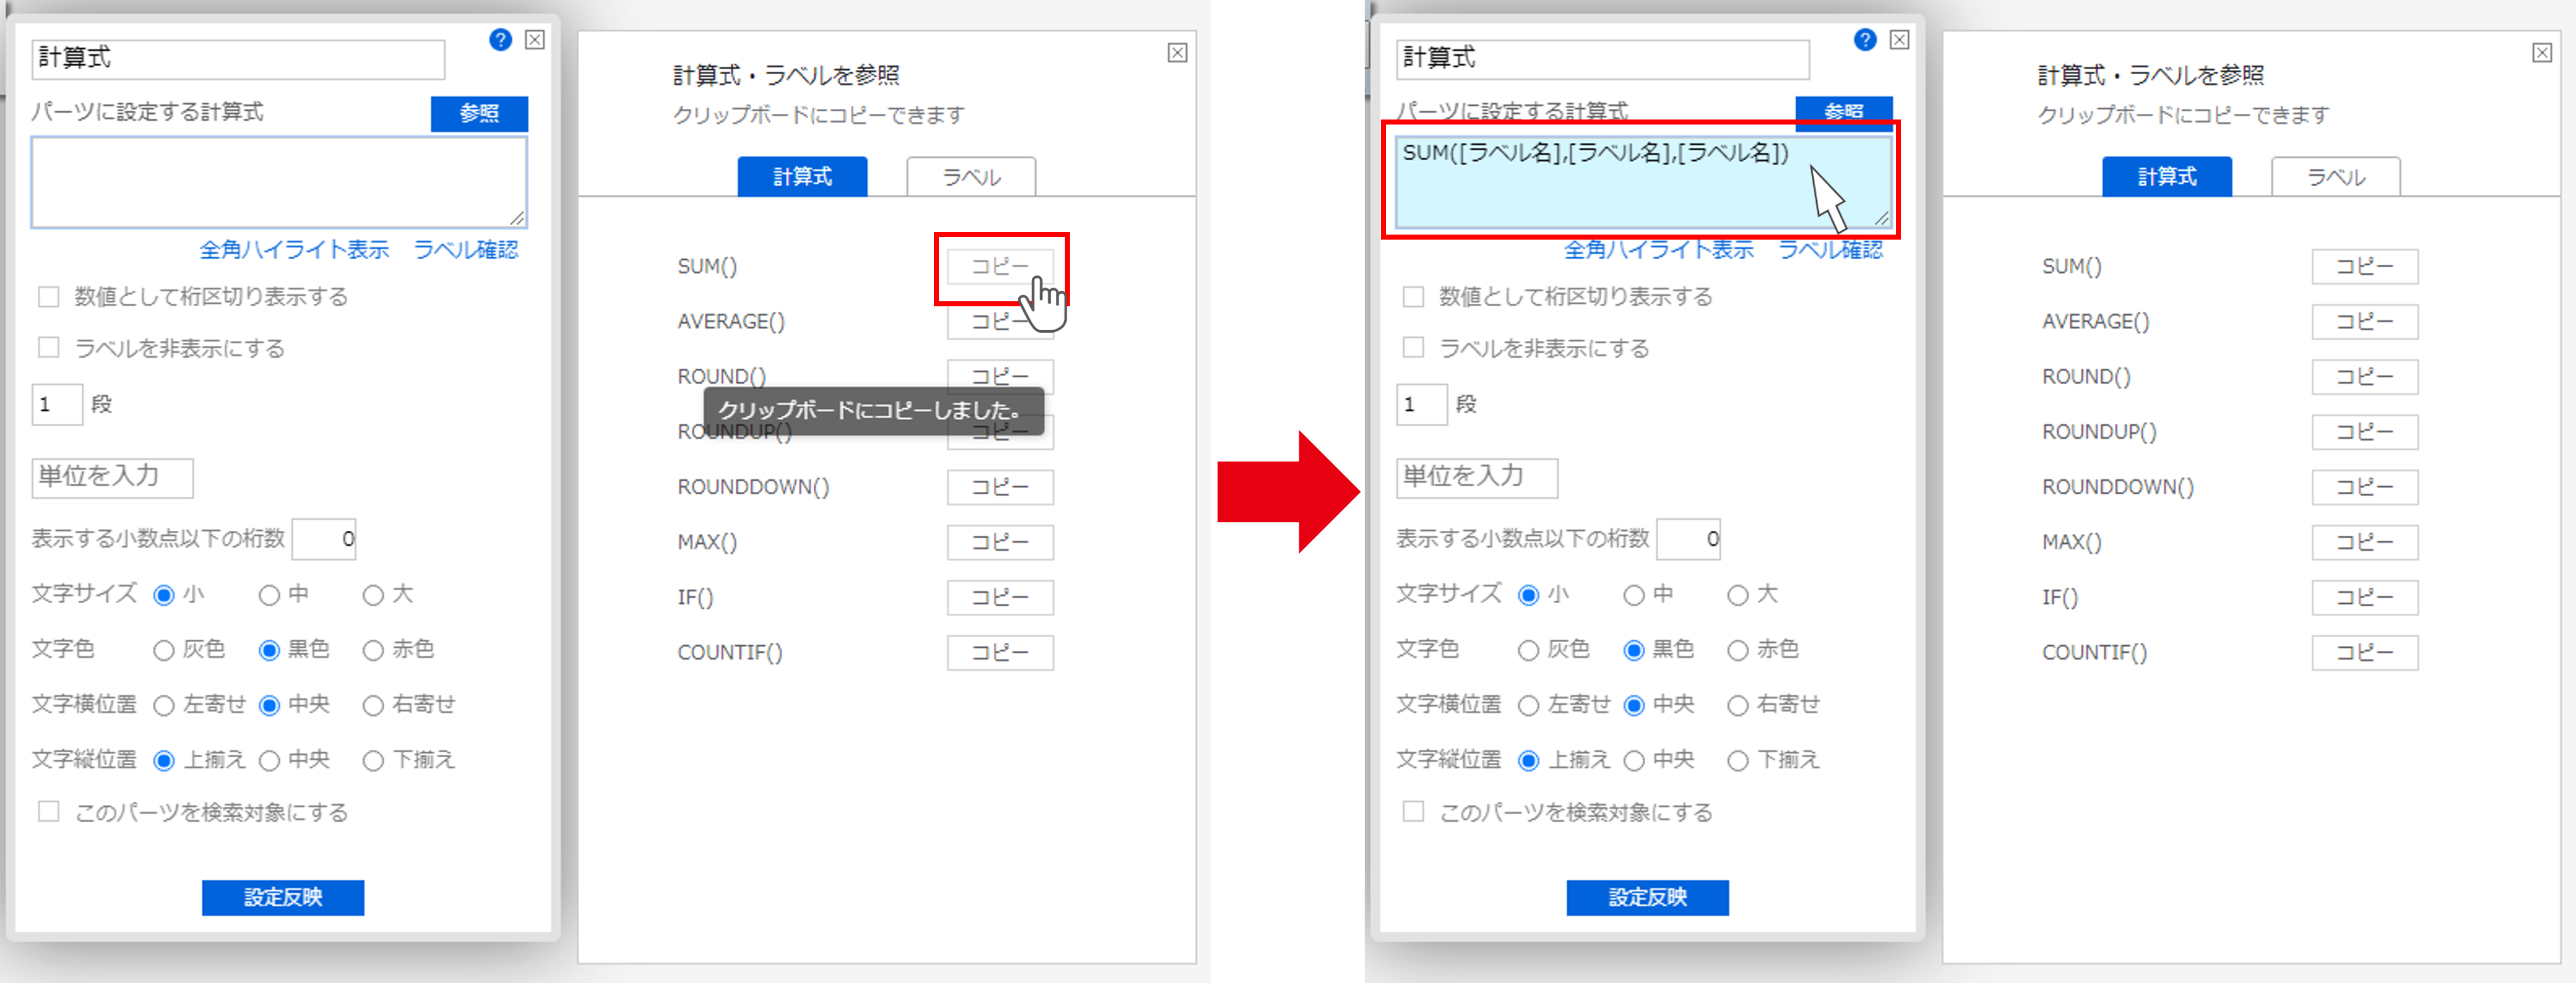The image size is (2576, 983).
Task: Close the left 計算式 settings dialog
Action: (x=535, y=40)
